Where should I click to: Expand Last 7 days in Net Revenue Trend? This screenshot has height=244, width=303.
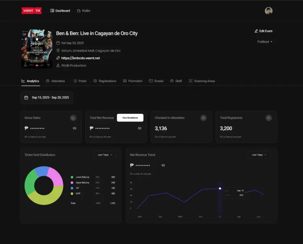[x=259, y=155]
